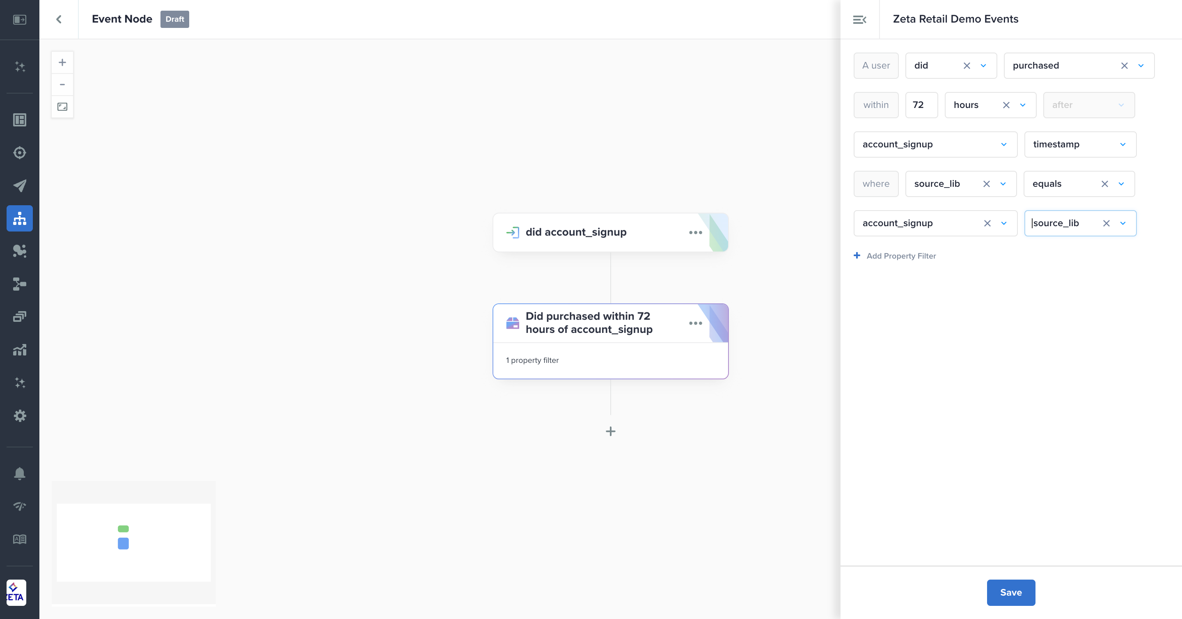Collapse the Zeta Retail Demo Events panel

coord(859,19)
